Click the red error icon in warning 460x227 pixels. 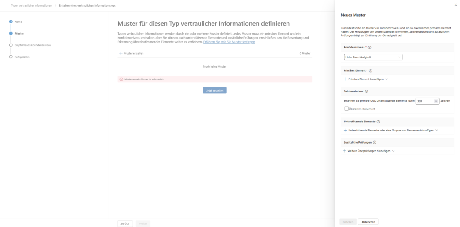point(121,79)
